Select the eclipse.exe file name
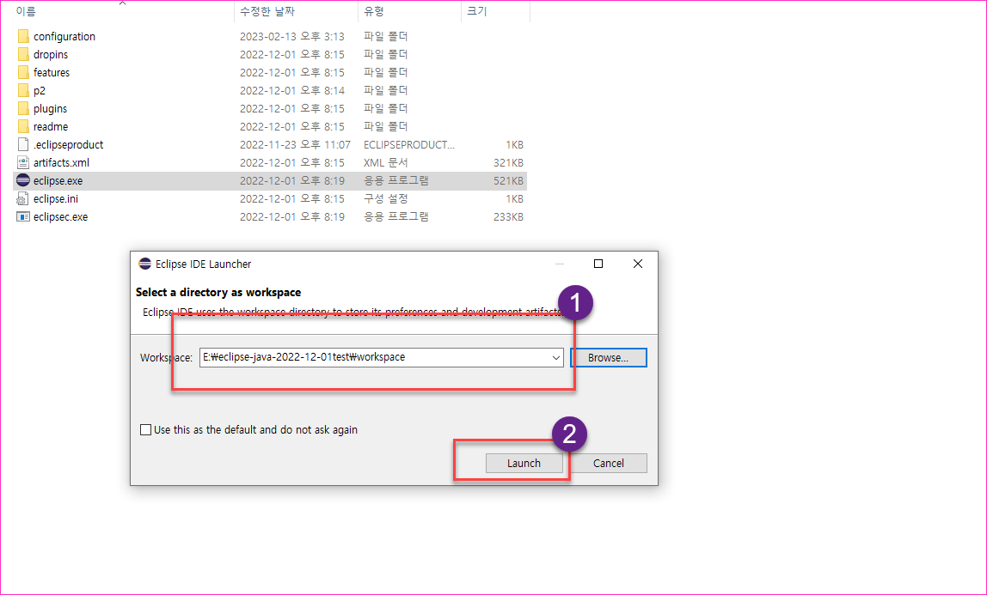 [x=58, y=181]
